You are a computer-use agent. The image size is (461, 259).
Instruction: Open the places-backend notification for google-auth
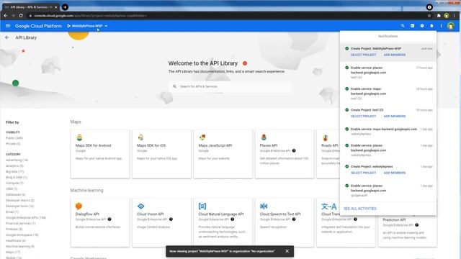tap(388, 190)
